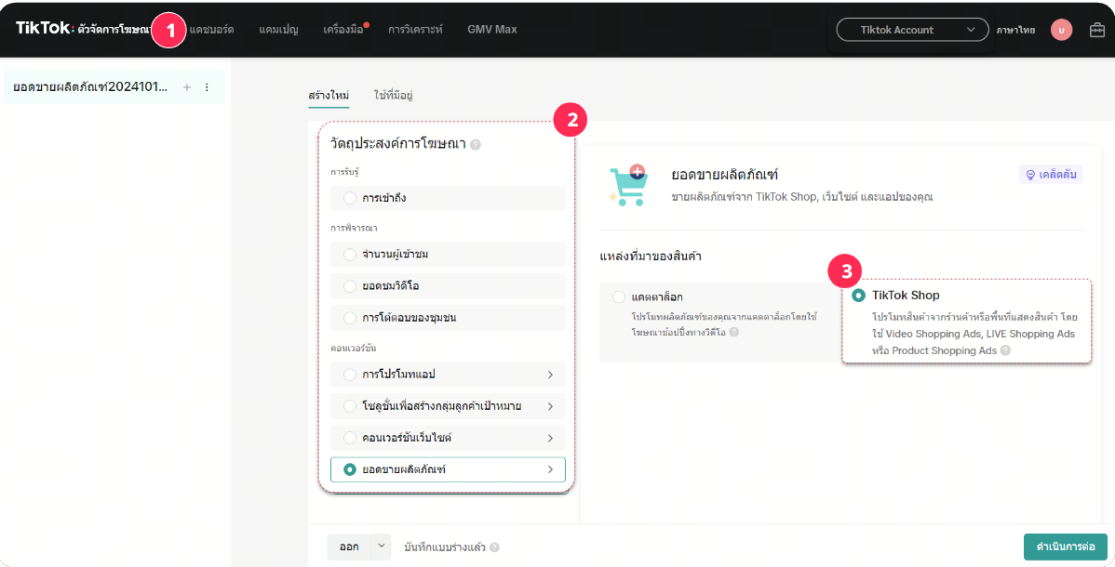The width and height of the screenshot is (1115, 567).
Task: Expand chevron on การโปรโมทแอป row
Action: 550,375
